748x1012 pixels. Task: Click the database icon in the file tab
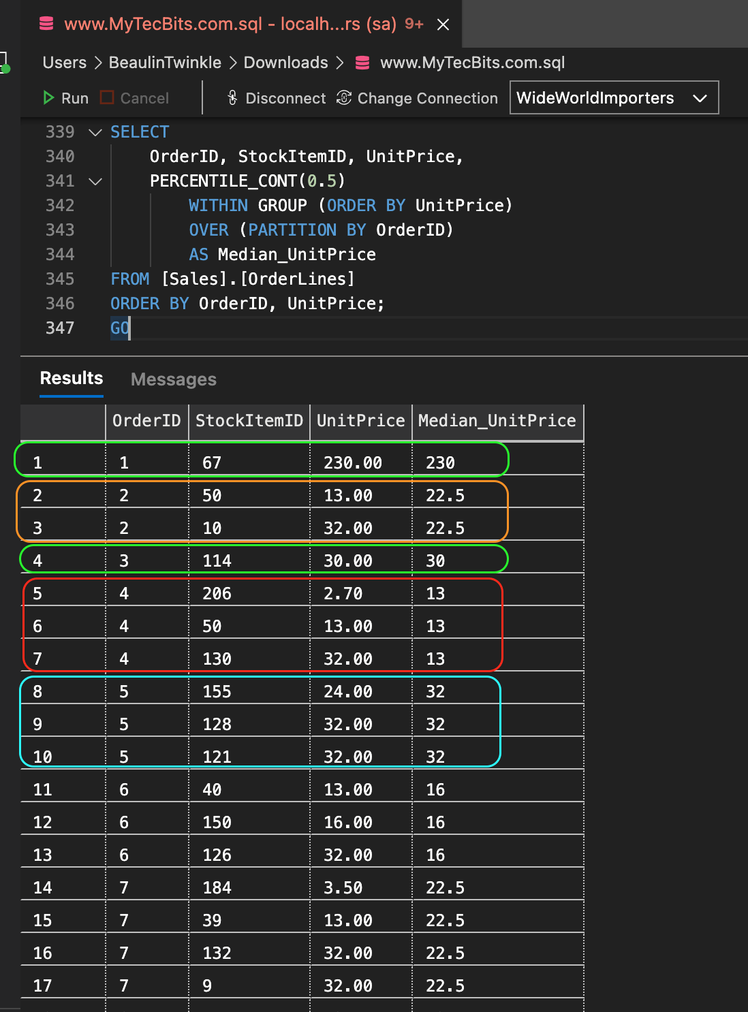coord(46,23)
